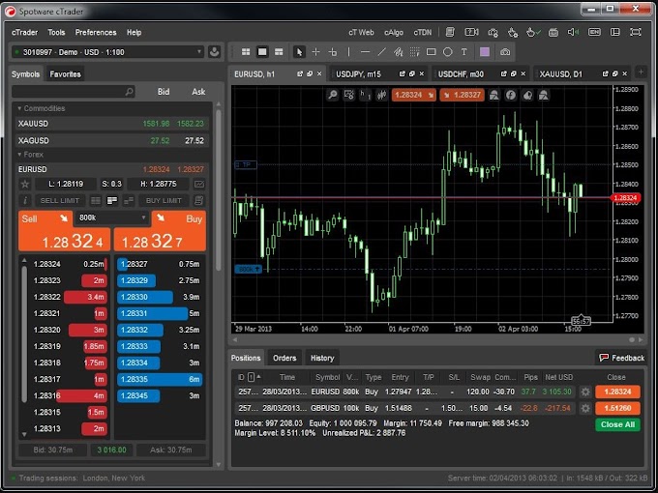This screenshot has width=658, height=493.
Task: Select the Fibonacci grid tool
Action: (414, 52)
